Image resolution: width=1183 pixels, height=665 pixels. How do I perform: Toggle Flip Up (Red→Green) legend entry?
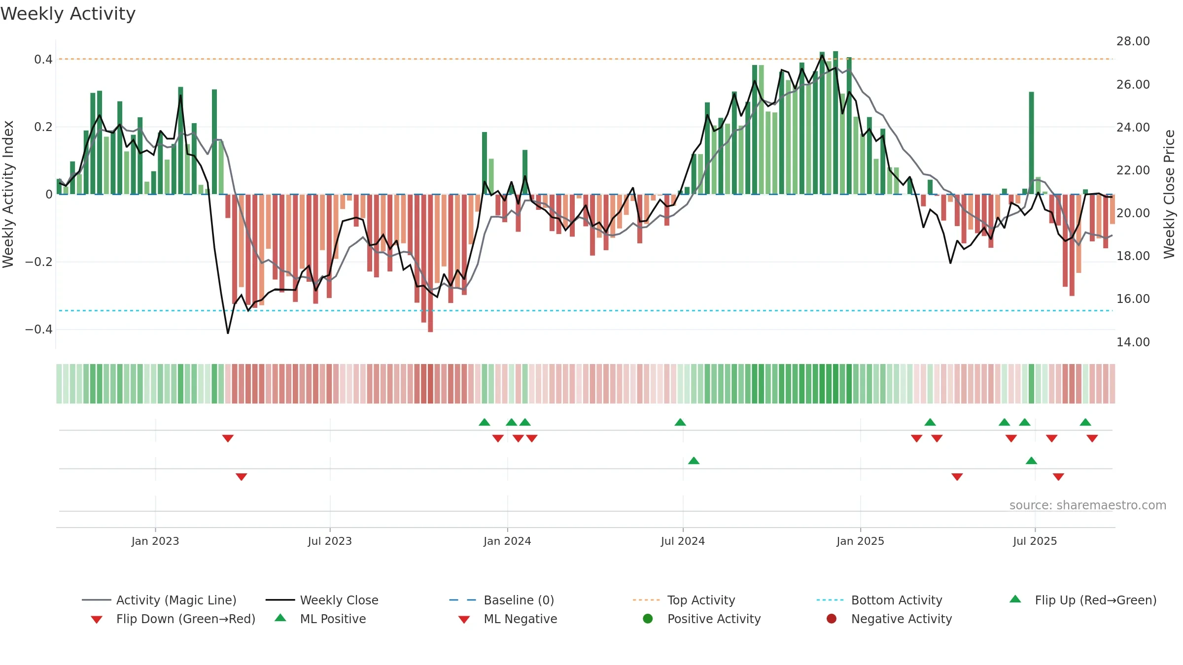click(x=1082, y=600)
